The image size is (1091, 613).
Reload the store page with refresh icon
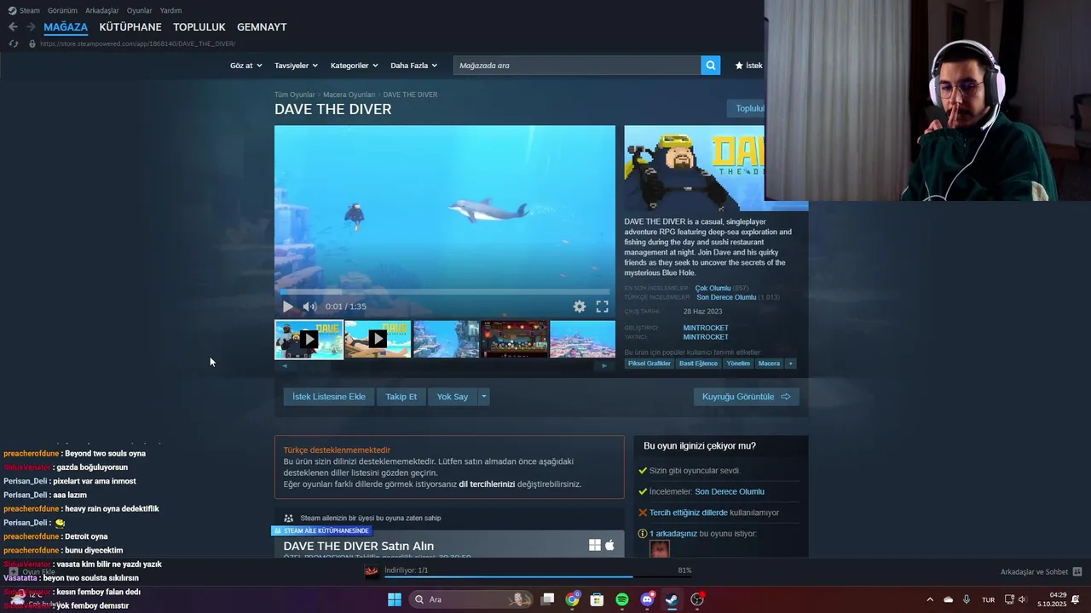(13, 43)
